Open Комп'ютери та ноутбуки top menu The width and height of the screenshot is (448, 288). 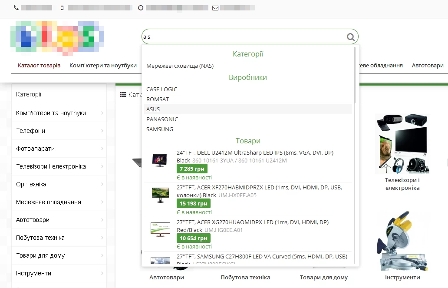[103, 66]
